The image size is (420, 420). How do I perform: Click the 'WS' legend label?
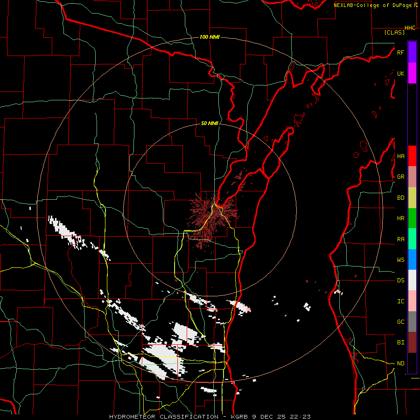pos(400,260)
